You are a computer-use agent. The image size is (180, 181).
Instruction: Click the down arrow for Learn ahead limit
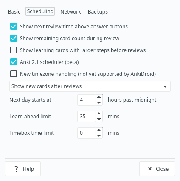point(99,119)
